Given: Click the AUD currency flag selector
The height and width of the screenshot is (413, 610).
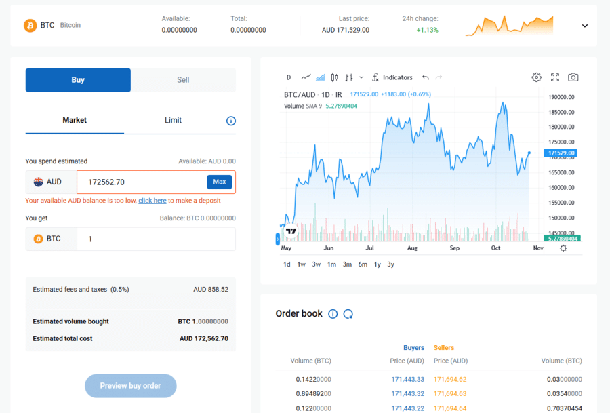Looking at the screenshot, I should [x=51, y=182].
